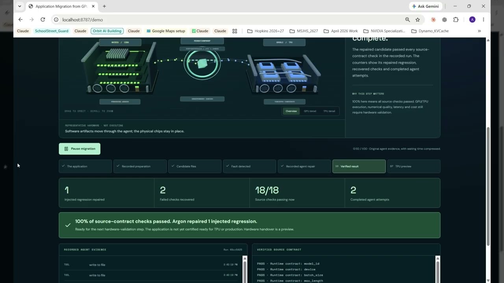Viewport: 504px width, 283px height.
Task: Show hidden bookmarks with the double chevron
Action: (479, 31)
